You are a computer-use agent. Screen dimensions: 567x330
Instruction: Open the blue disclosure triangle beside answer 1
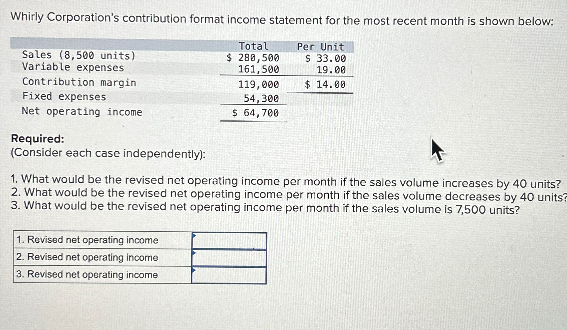pos(194,236)
